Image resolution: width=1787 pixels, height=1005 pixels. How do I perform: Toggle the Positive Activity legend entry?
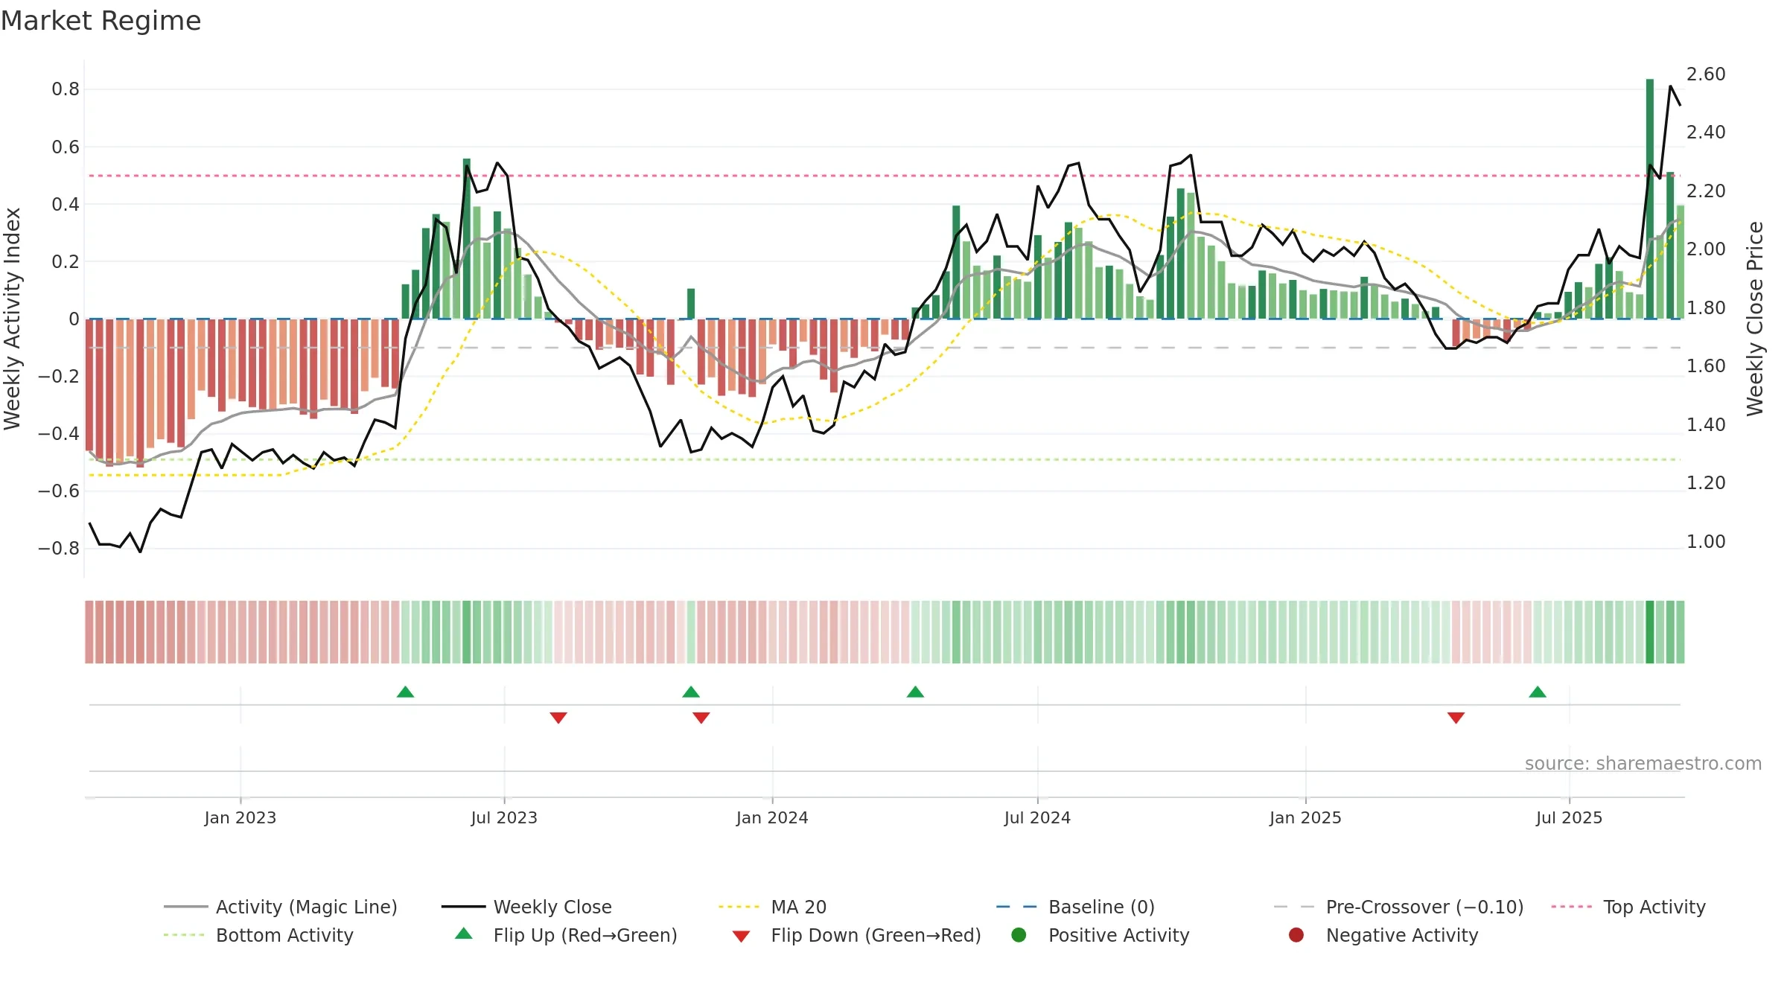[1100, 935]
